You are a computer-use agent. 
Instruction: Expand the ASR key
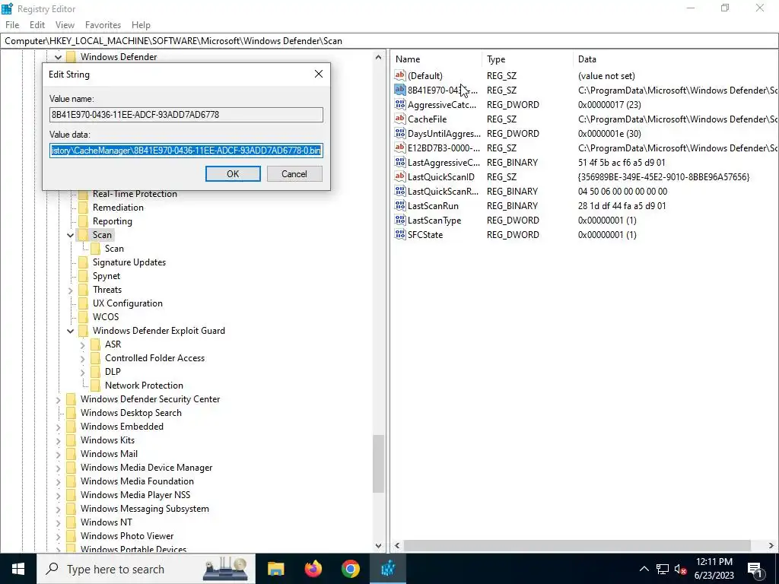82,344
